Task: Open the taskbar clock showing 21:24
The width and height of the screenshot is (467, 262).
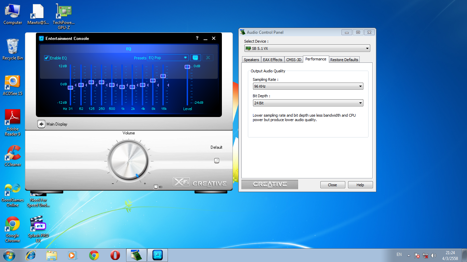Action: (x=450, y=256)
